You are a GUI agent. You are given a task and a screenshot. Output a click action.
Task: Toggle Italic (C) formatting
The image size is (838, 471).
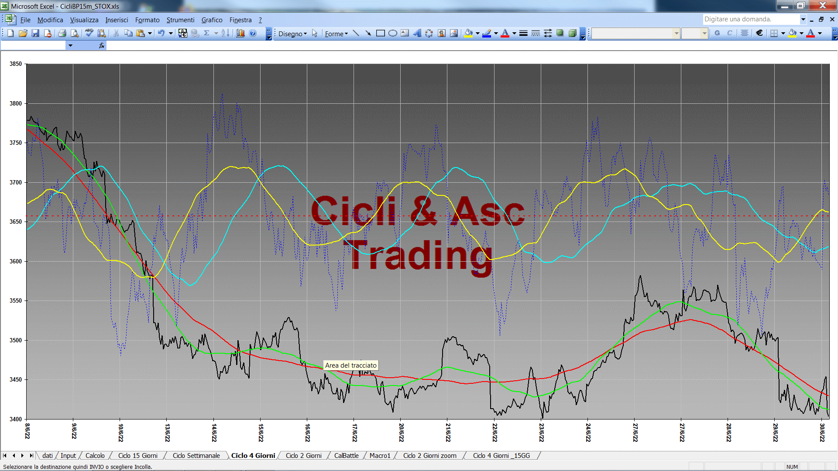[x=729, y=33]
